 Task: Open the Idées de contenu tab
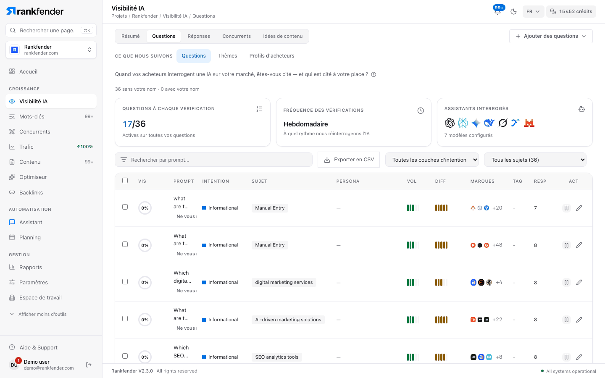click(x=283, y=36)
